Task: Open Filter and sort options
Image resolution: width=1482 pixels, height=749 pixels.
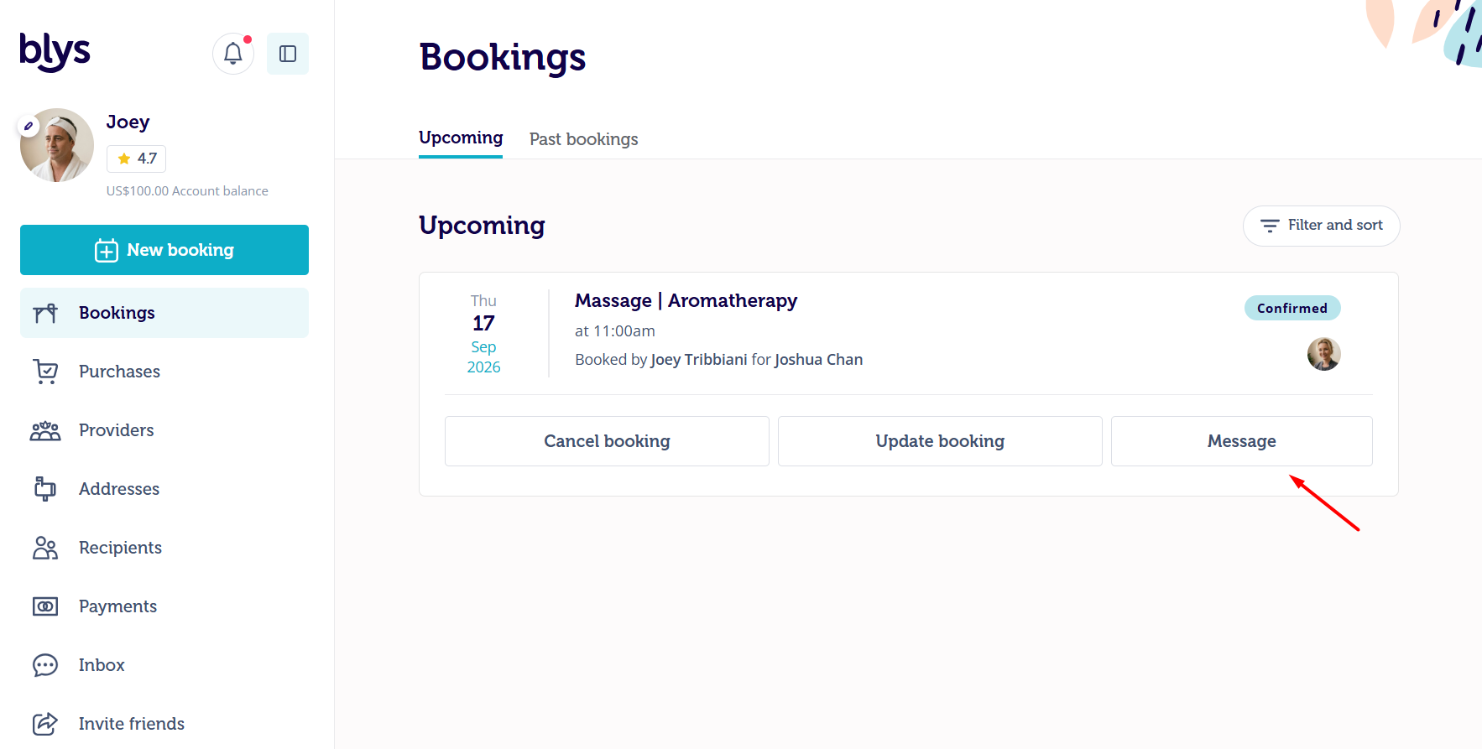Action: pos(1321,226)
